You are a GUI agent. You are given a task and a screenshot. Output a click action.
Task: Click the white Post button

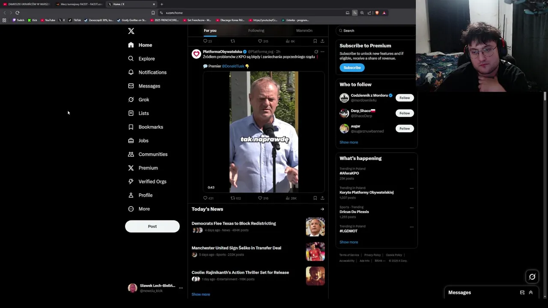click(152, 226)
